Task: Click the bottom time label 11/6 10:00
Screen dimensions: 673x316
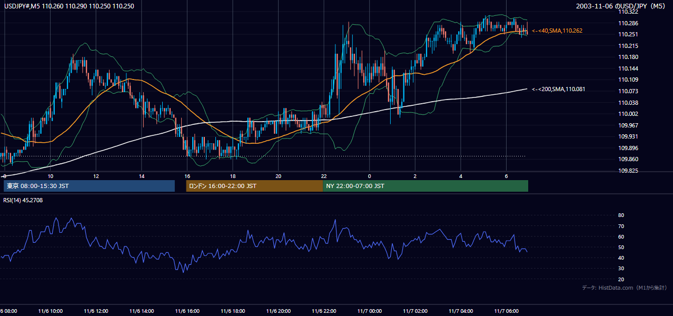Action: click(x=51, y=311)
